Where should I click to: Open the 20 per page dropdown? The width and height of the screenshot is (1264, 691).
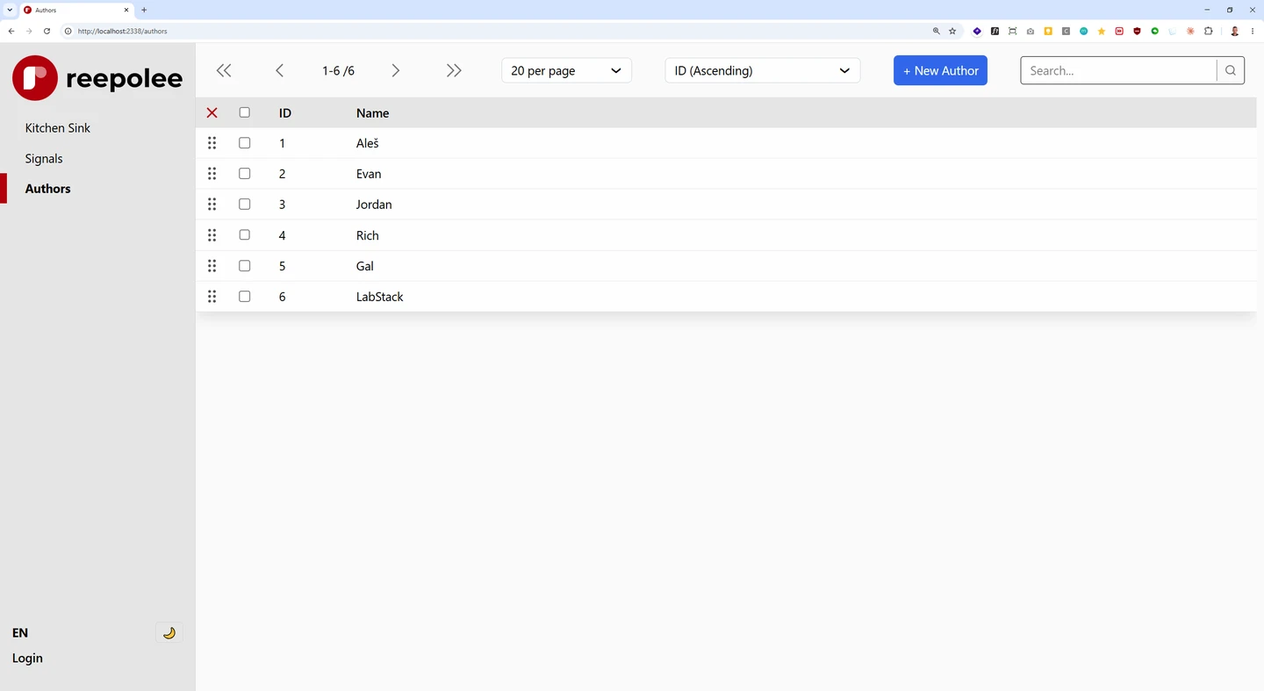coord(566,70)
